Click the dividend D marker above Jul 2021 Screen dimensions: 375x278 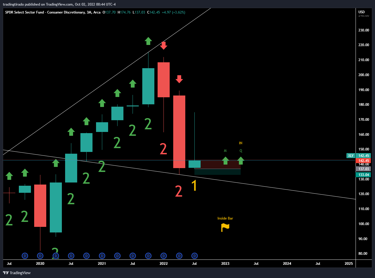(133, 256)
